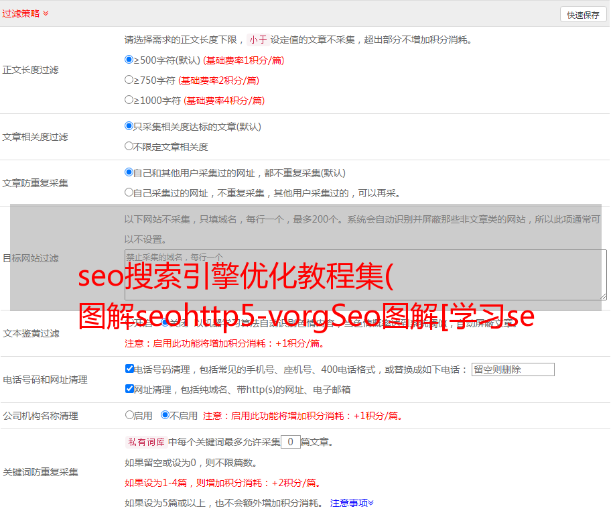Click the 小于 highlighted tag
611x515 pixels.
point(258,40)
